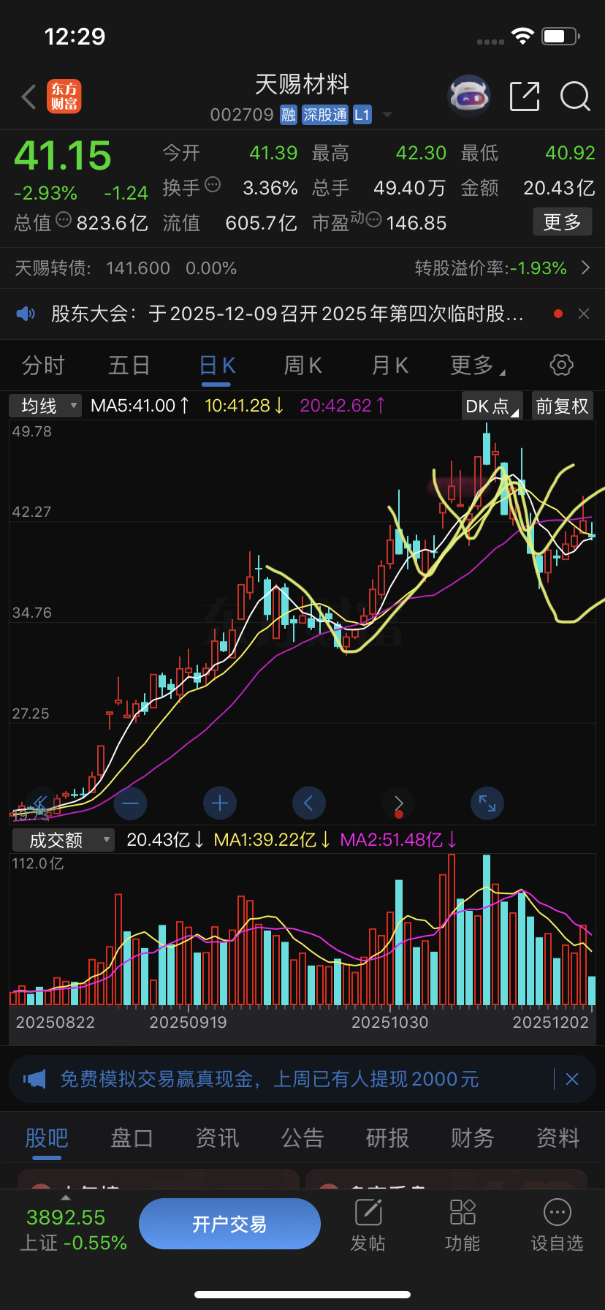Tap the 49.78 price axis label
Image resolution: width=605 pixels, height=1310 pixels.
pyautogui.click(x=32, y=431)
